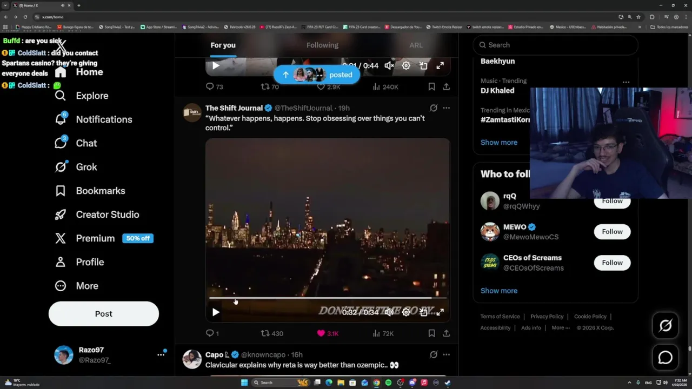The width and height of the screenshot is (692, 389).
Task: Go to Profile page
Action: click(79, 262)
